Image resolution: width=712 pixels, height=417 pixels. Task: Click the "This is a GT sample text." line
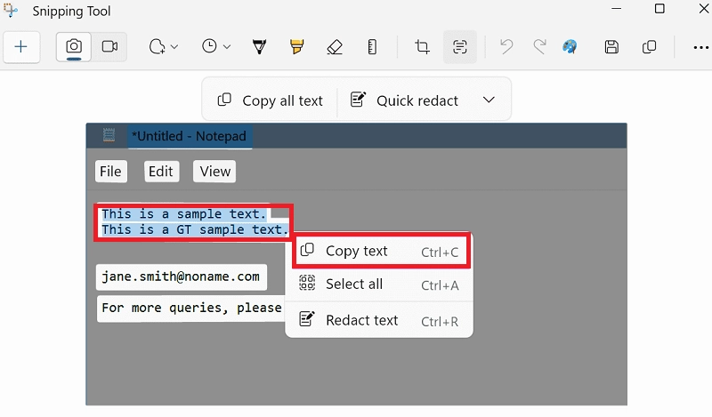point(194,229)
